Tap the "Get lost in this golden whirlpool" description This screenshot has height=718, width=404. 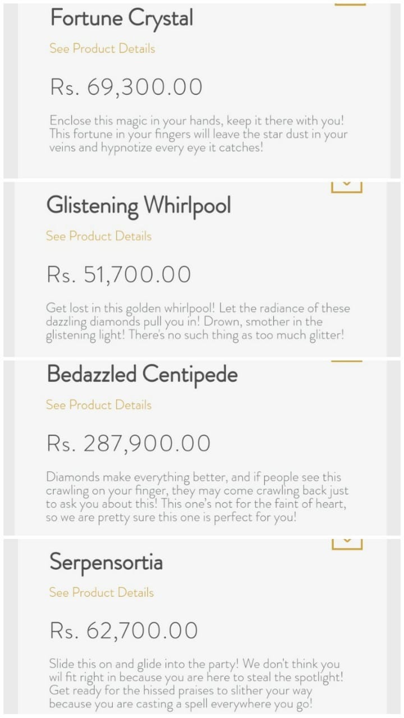point(198,322)
